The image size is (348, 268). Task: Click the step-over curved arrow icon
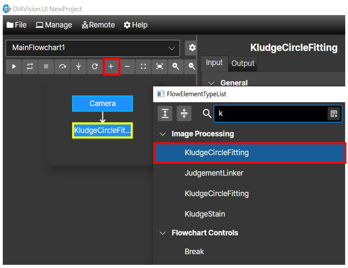(62, 67)
